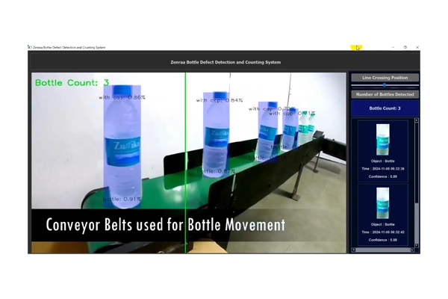Click the app icon in the title bar
The height and width of the screenshot is (299, 448).
[x=28, y=47]
